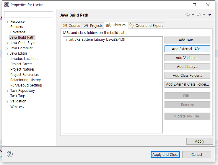
Task: Click Add External Class Folder... button
Action: click(187, 84)
